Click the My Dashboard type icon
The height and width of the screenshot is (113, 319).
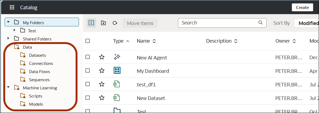click(117, 71)
